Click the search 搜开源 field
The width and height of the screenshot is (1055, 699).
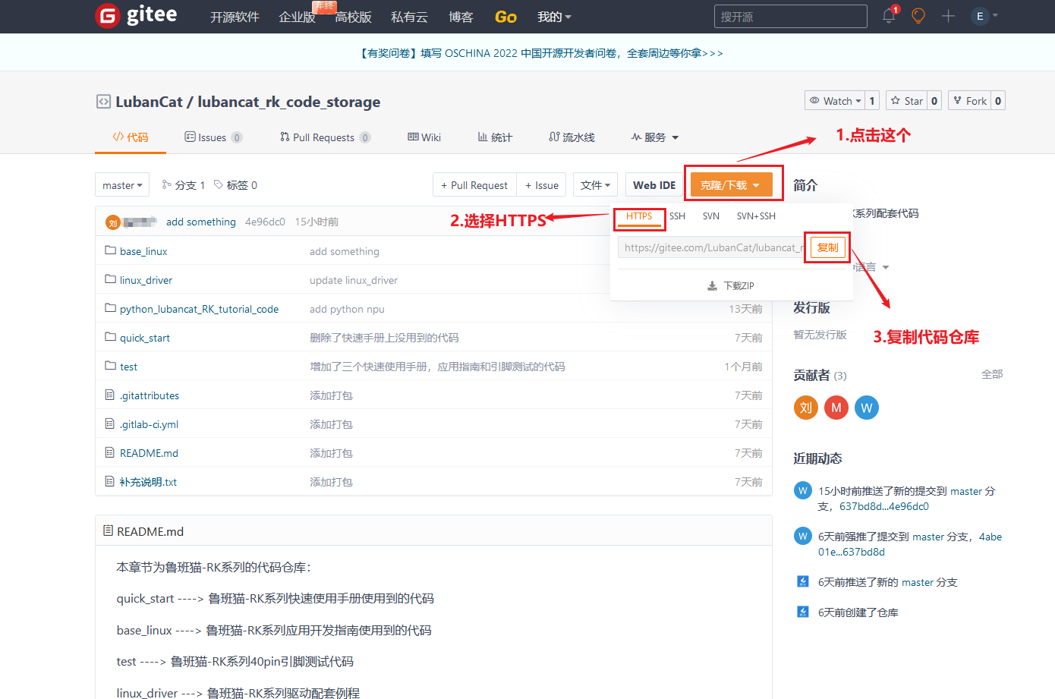pyautogui.click(x=790, y=17)
